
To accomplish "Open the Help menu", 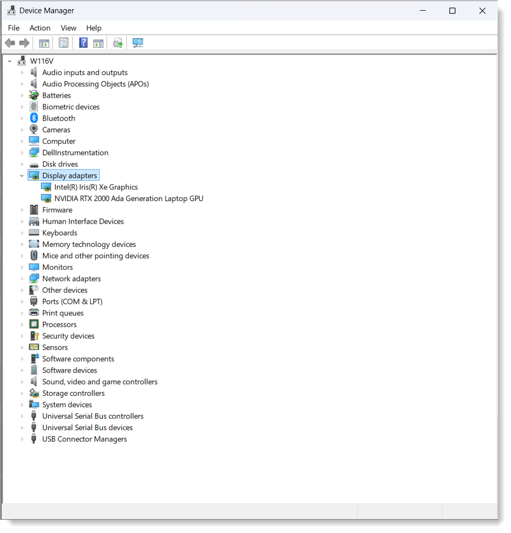I will pyautogui.click(x=94, y=28).
